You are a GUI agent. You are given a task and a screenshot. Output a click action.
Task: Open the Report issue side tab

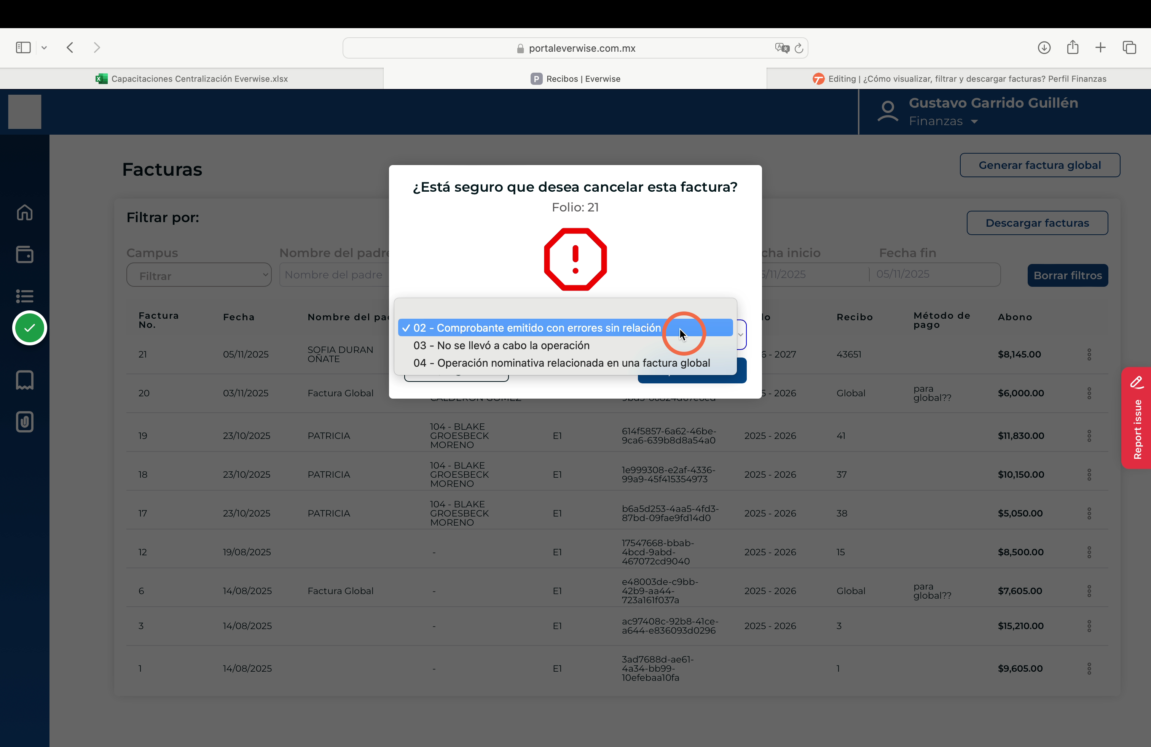[x=1136, y=418]
